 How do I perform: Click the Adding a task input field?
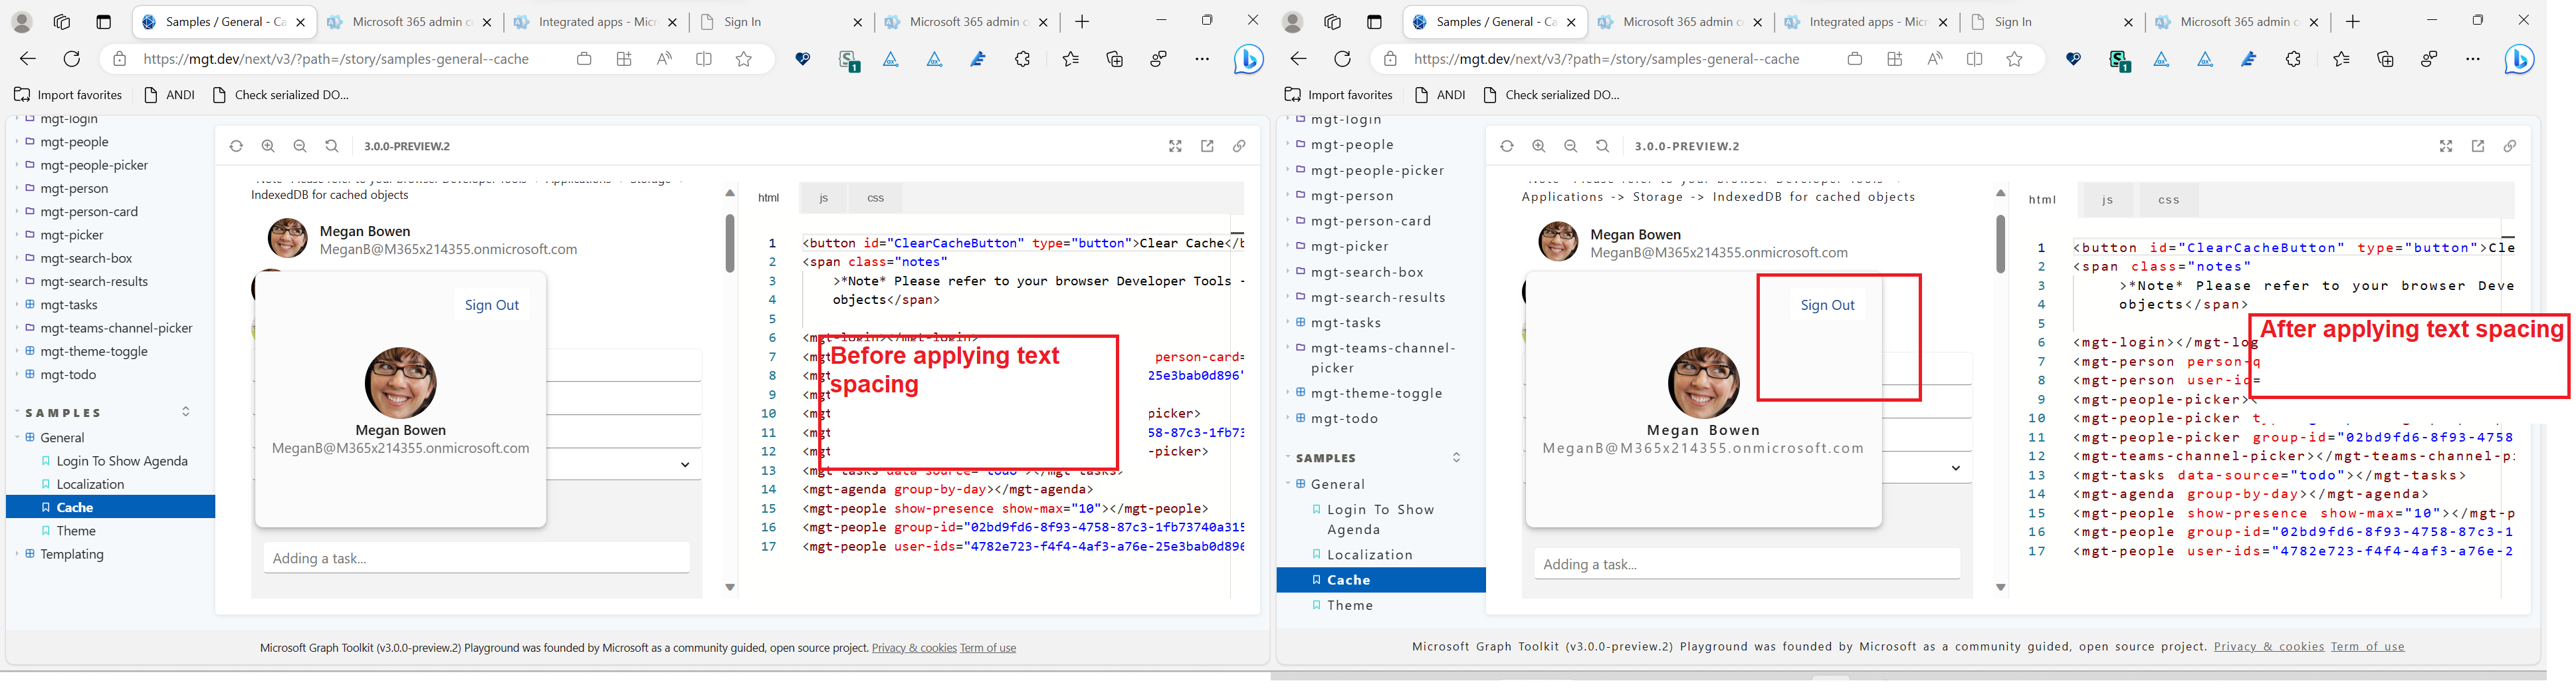[476, 557]
